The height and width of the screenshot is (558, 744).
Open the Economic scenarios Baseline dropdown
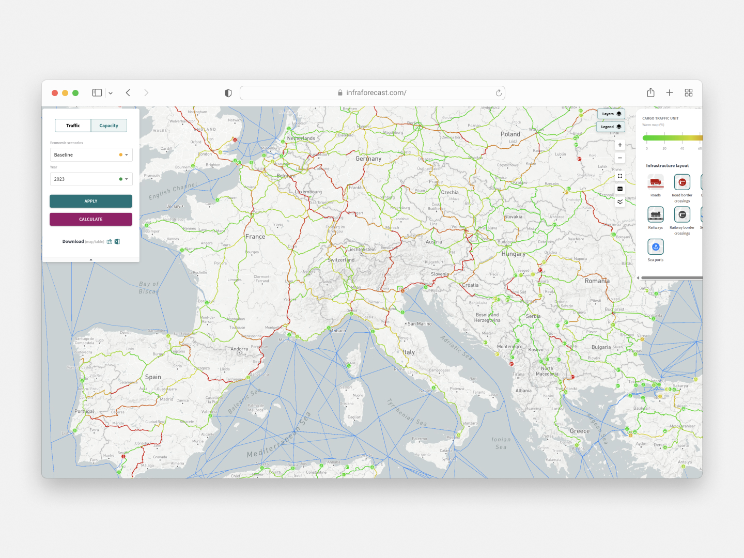coord(91,155)
